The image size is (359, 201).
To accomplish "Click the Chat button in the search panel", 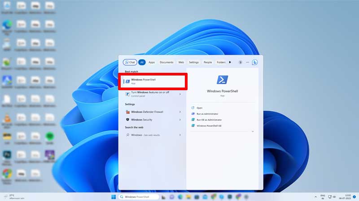I will (x=130, y=62).
